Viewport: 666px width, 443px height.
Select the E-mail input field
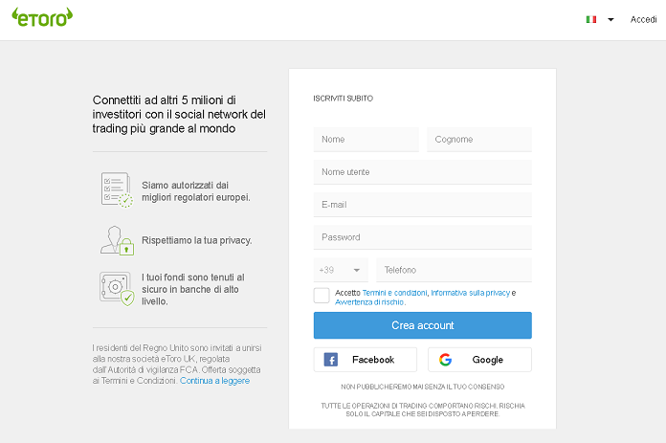pos(423,205)
